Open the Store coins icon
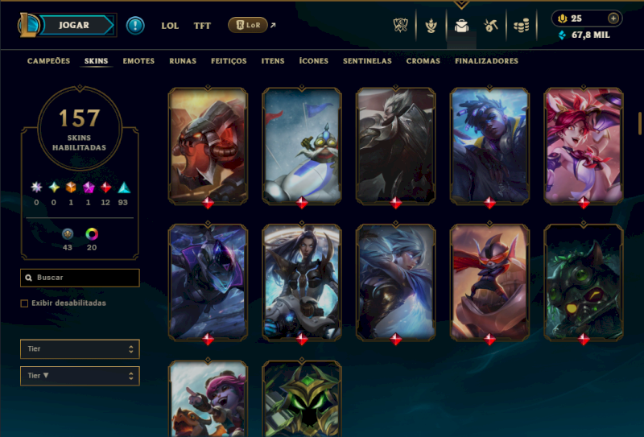This screenshot has height=437, width=644. point(521,26)
